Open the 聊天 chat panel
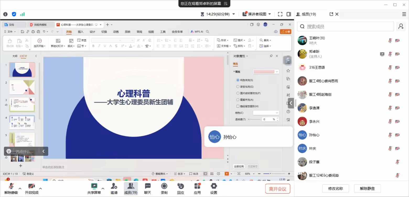This screenshot has width=409, height=197. coord(148,188)
